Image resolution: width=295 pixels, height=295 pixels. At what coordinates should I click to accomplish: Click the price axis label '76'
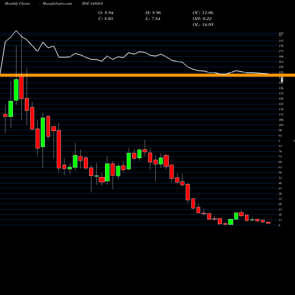[x=280, y=152]
